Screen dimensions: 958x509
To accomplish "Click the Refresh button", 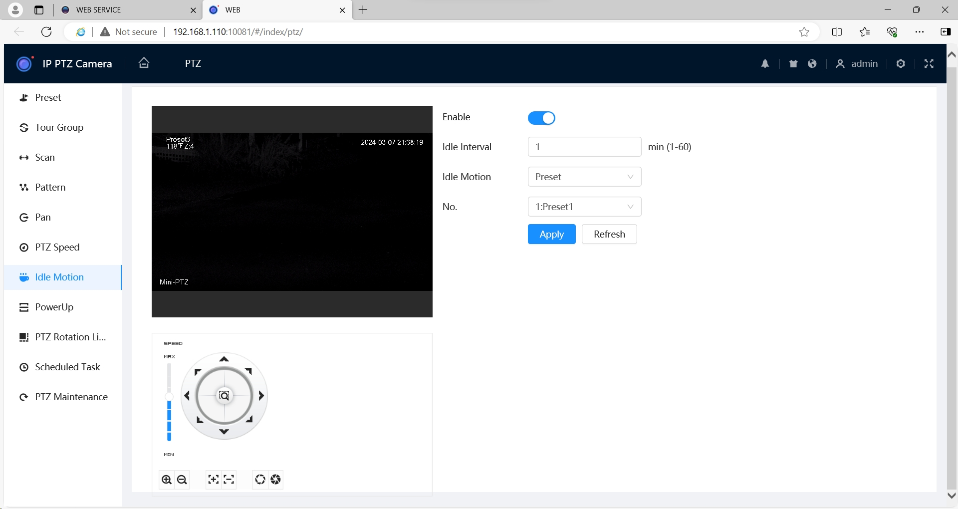I will [x=609, y=234].
